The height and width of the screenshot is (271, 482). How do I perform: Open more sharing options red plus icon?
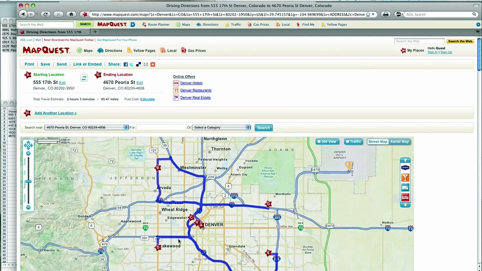(x=153, y=64)
